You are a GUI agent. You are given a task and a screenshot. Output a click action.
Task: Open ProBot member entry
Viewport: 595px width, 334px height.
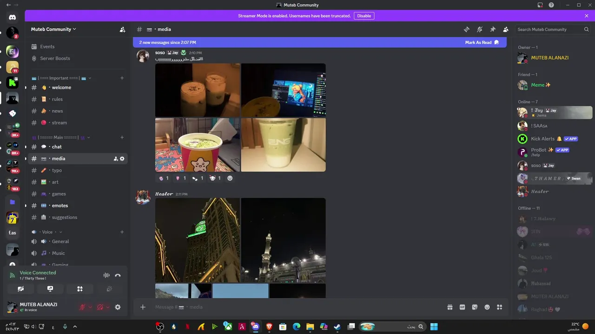pyautogui.click(x=555, y=152)
